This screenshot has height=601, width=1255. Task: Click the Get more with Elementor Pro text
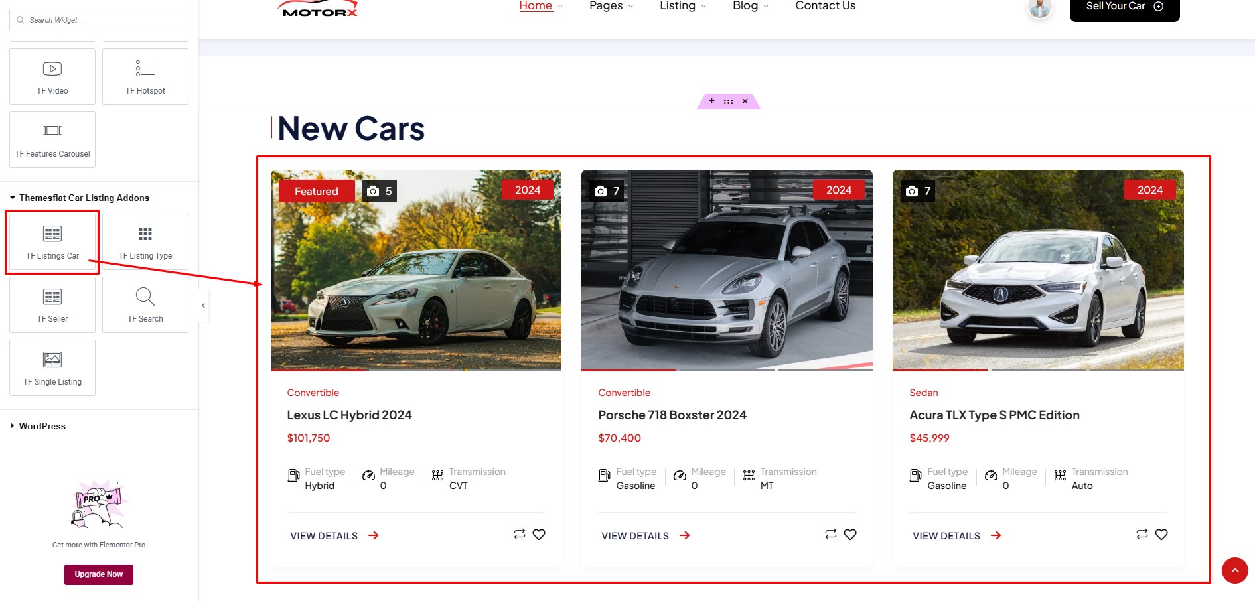coord(99,545)
